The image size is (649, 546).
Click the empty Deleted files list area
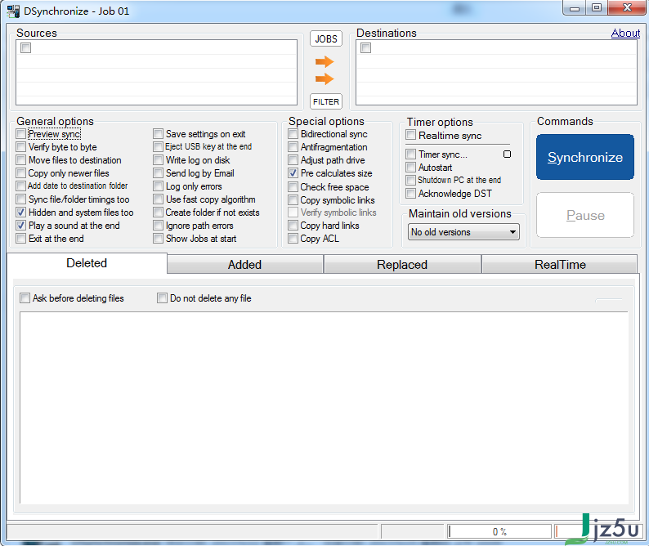pos(324,408)
